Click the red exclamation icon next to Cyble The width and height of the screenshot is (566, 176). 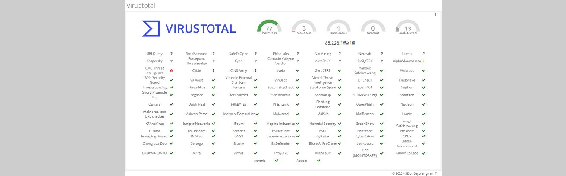click(213, 70)
